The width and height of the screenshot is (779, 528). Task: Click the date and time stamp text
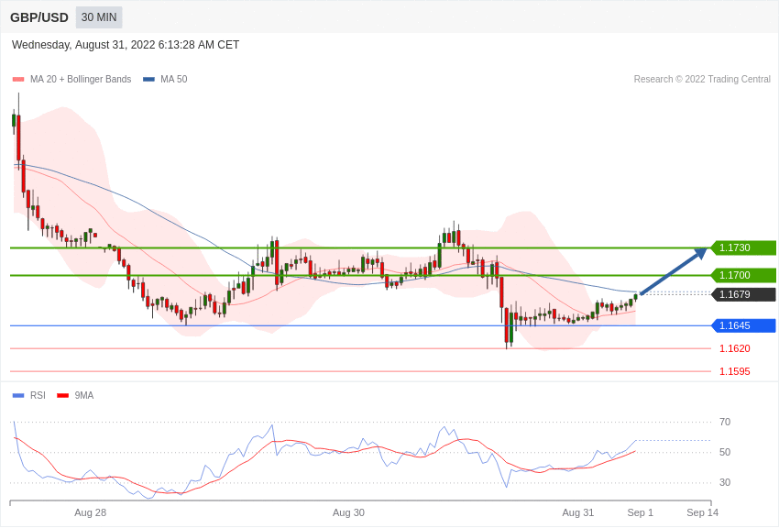coord(126,45)
